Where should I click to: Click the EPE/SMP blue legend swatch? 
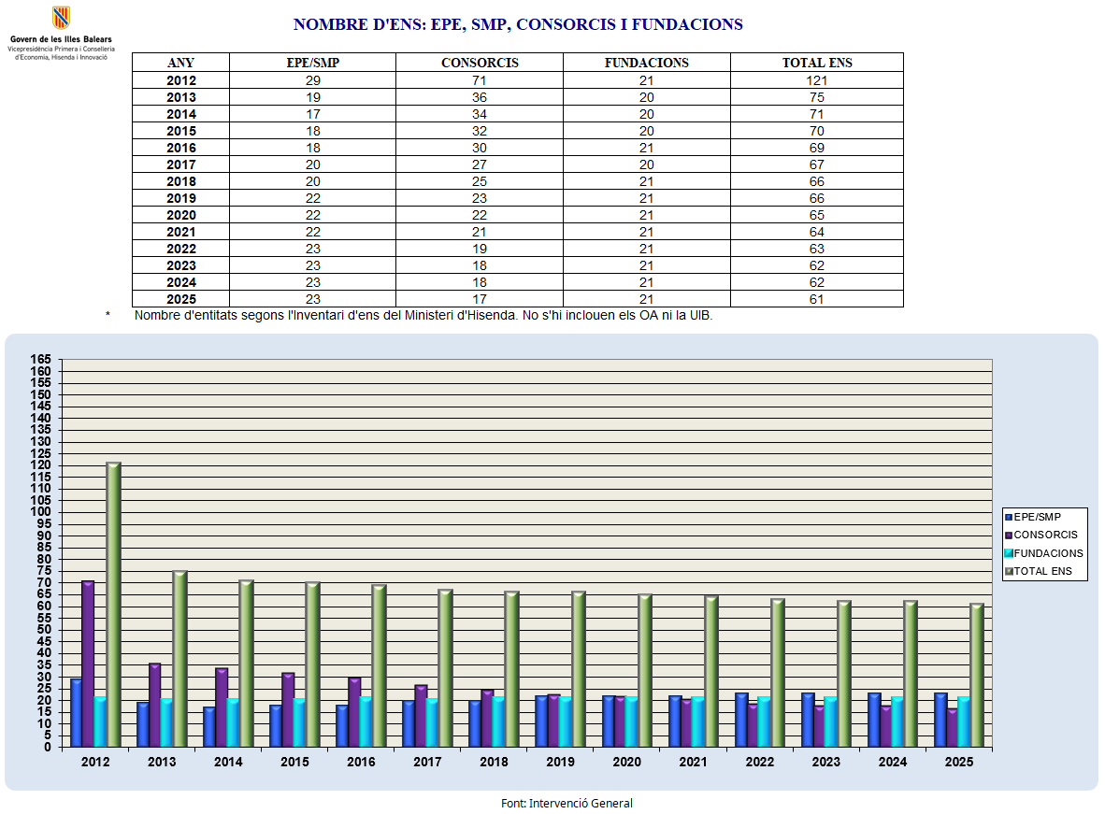coord(1009,518)
